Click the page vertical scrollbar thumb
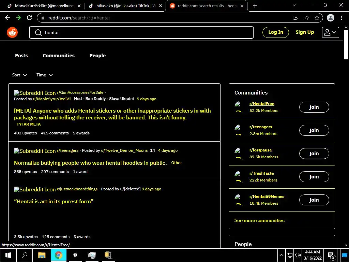This screenshot has height=262, width=349. [346, 45]
